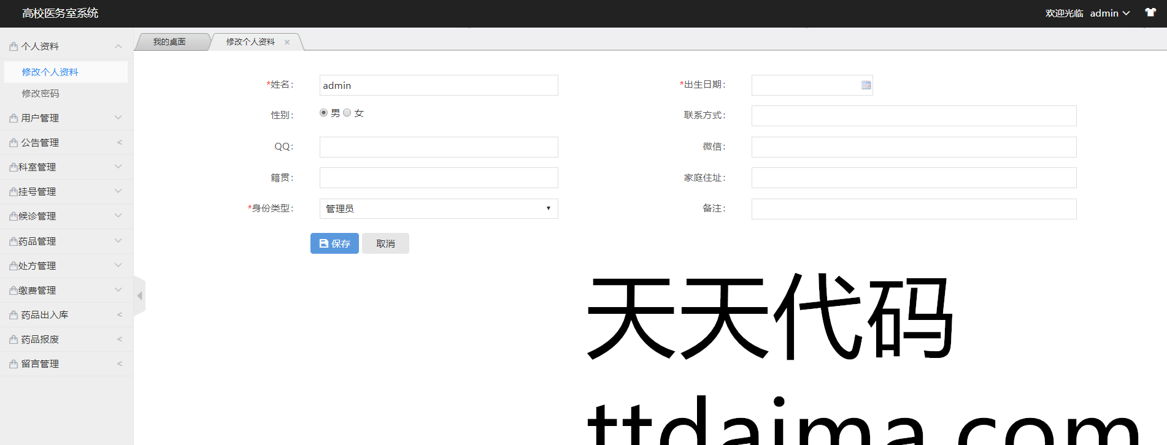
Task: Click the skin theme shirt icon
Action: point(1150,12)
